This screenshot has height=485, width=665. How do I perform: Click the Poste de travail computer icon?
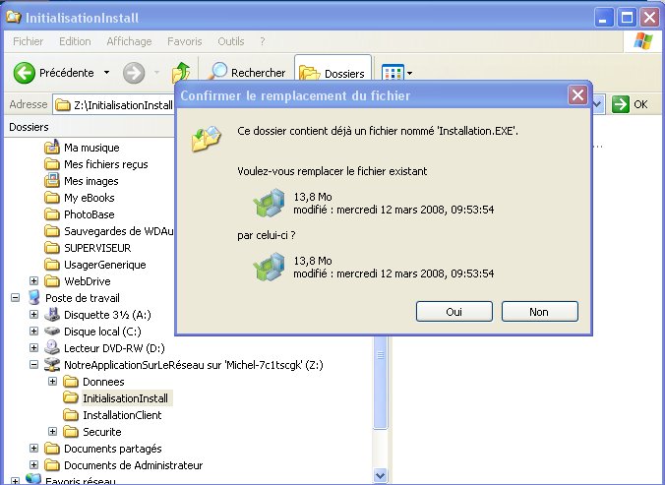[x=33, y=298]
